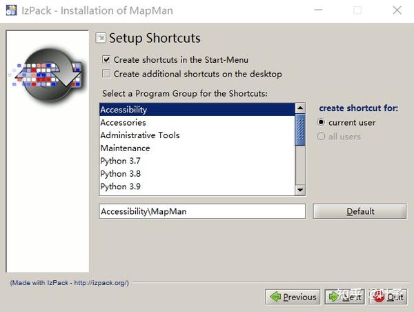The height and width of the screenshot is (312, 414).
Task: Go back with the Previous button
Action: click(x=293, y=297)
